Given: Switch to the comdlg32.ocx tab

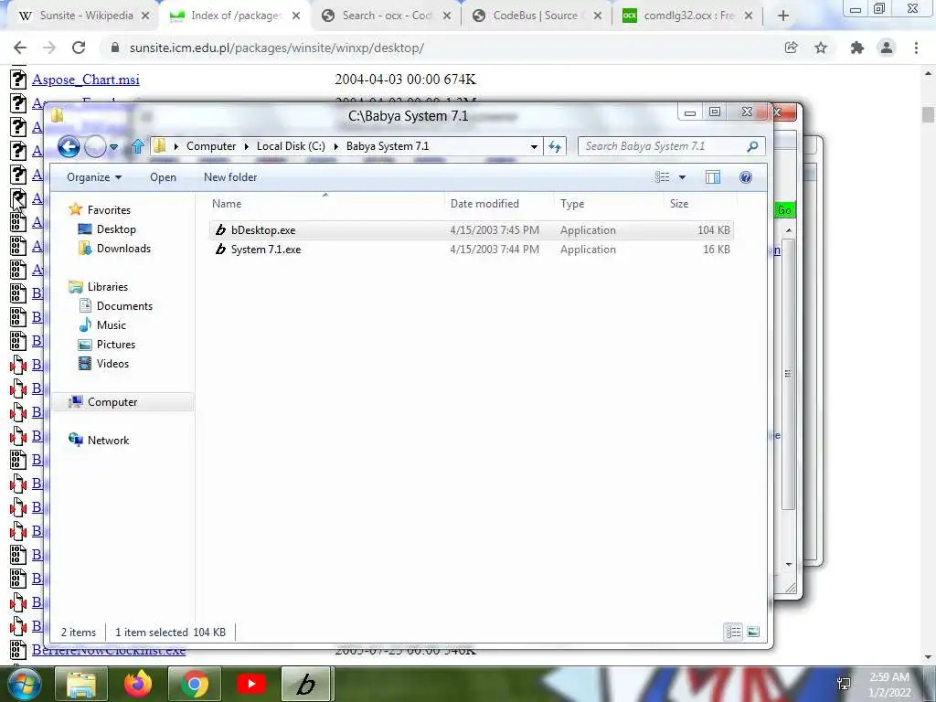Looking at the screenshot, I should (687, 16).
